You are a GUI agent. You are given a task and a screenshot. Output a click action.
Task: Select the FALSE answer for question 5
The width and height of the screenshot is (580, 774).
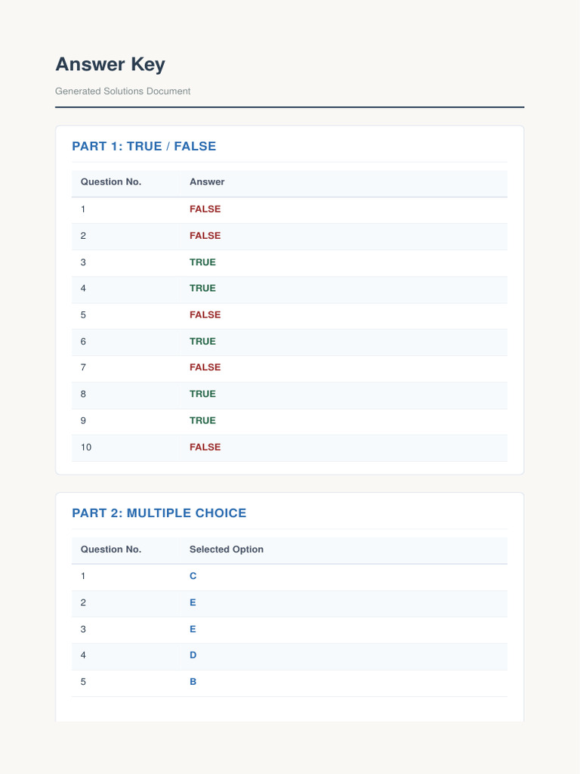[x=205, y=315]
